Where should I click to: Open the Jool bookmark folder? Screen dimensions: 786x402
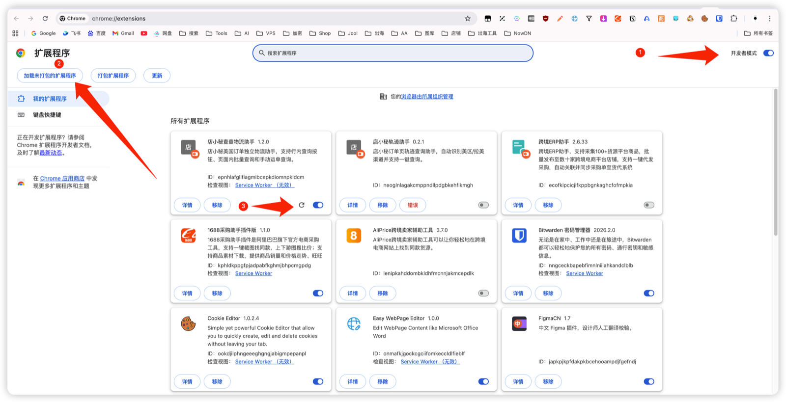pos(348,33)
